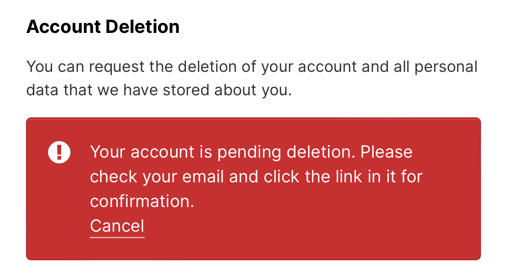Select the Account Deletion heading
The width and height of the screenshot is (507, 275).
(103, 26)
